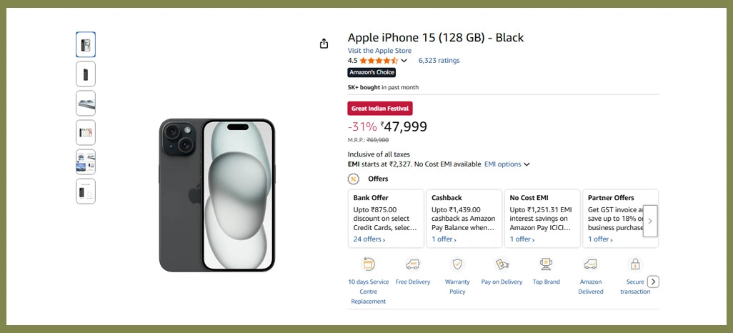Screen dimensions: 733x333
Task: Open the star rating dropdown arrow
Action: [404, 61]
